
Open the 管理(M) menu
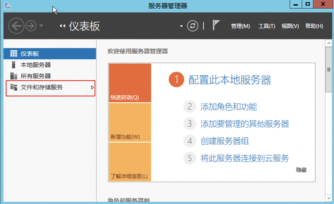[x=240, y=26]
